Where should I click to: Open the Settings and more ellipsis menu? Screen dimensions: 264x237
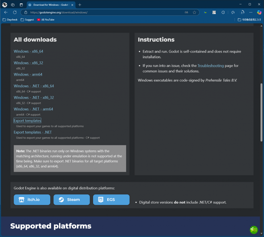tap(251, 12)
